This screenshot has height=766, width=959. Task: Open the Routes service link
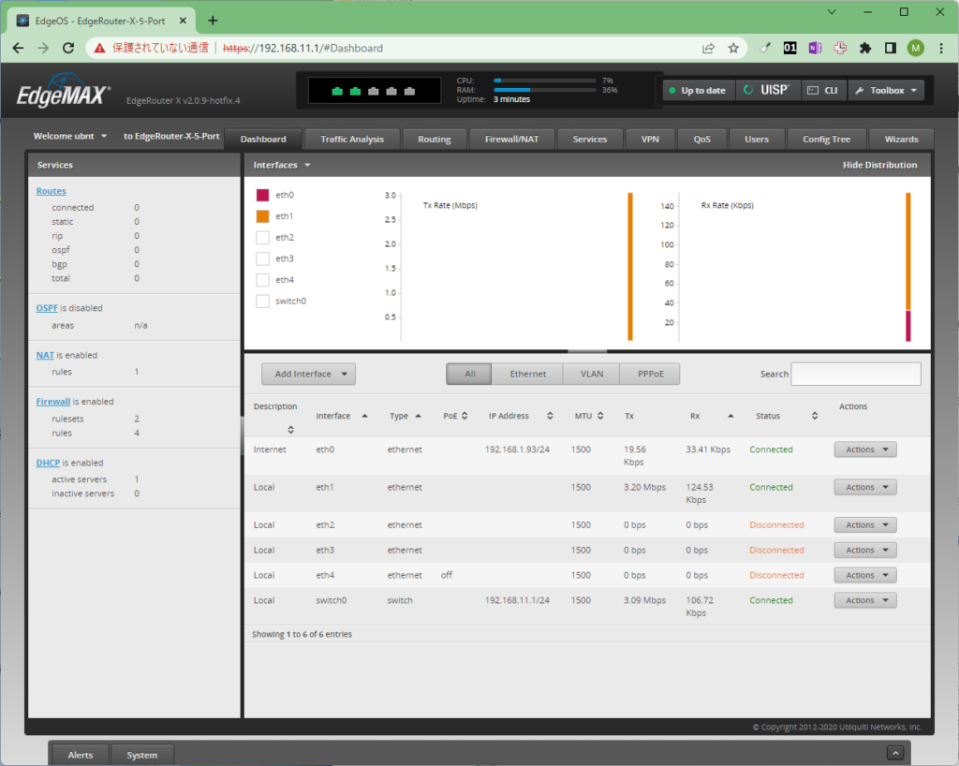[51, 190]
